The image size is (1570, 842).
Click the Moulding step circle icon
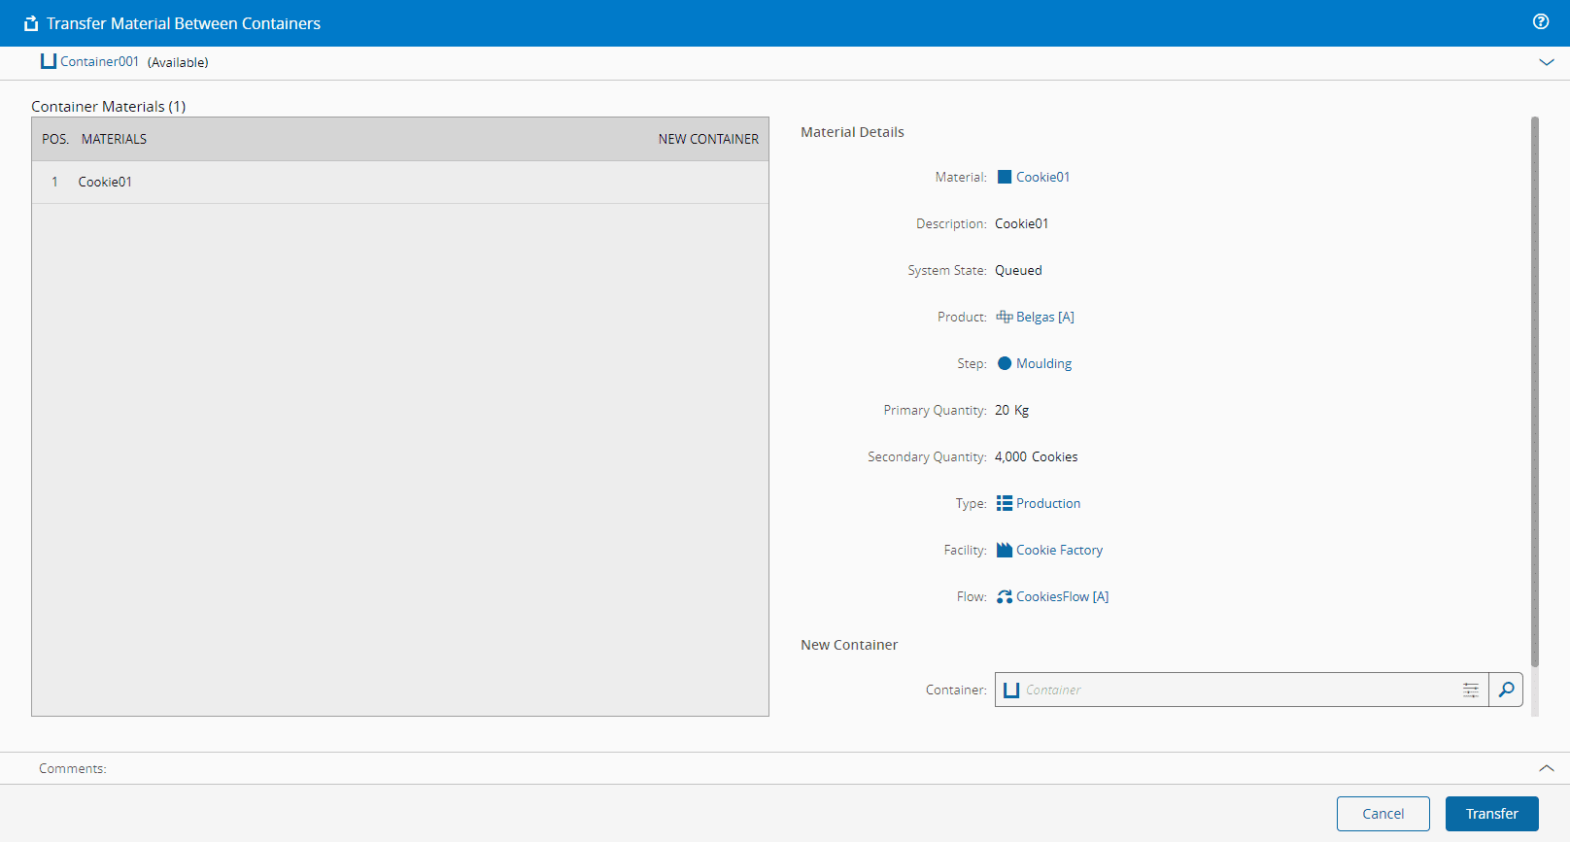[x=1005, y=363]
